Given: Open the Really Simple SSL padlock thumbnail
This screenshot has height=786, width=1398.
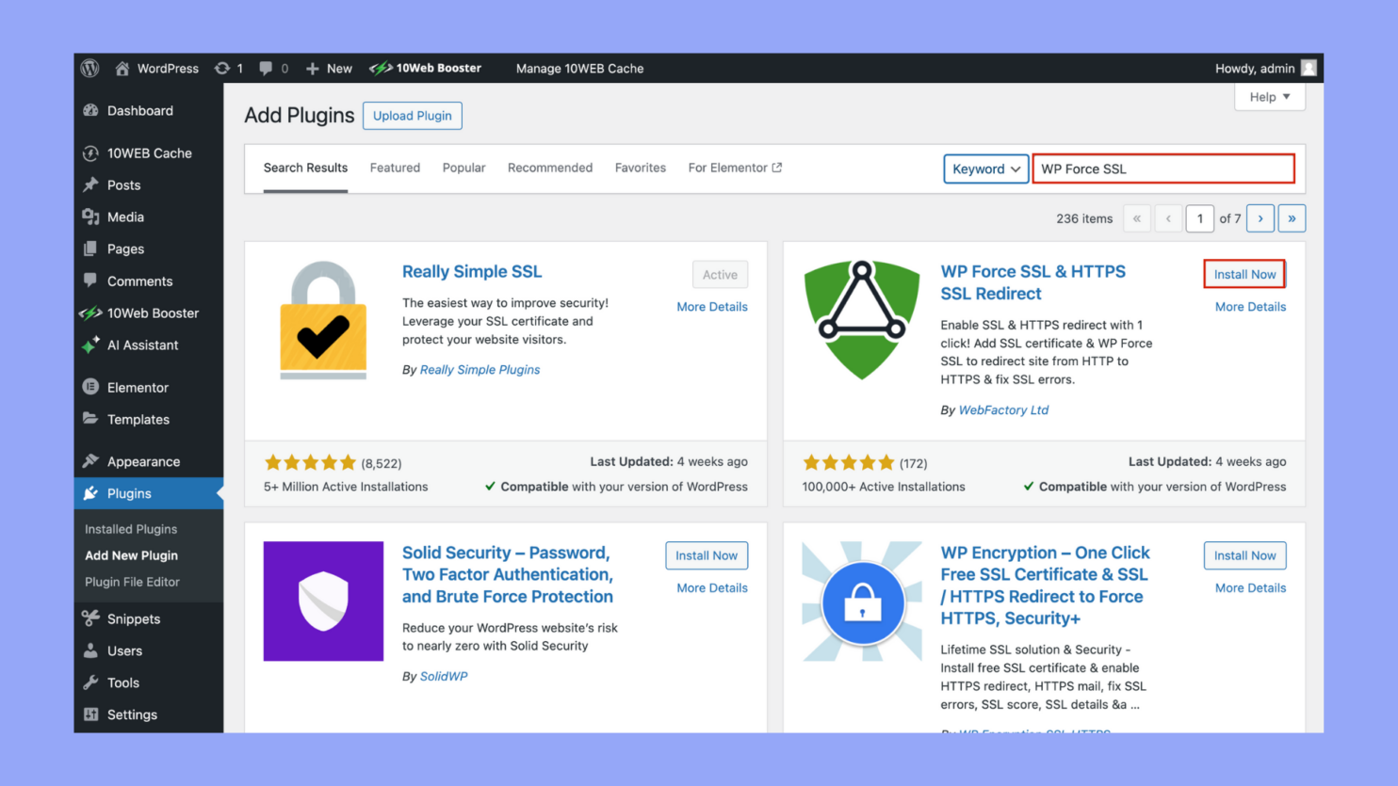Looking at the screenshot, I should pyautogui.click(x=323, y=320).
